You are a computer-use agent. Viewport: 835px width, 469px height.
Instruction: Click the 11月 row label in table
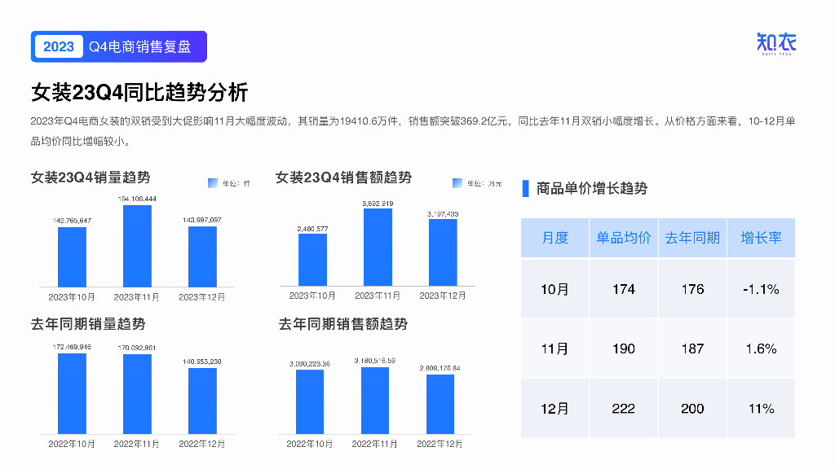coord(554,348)
